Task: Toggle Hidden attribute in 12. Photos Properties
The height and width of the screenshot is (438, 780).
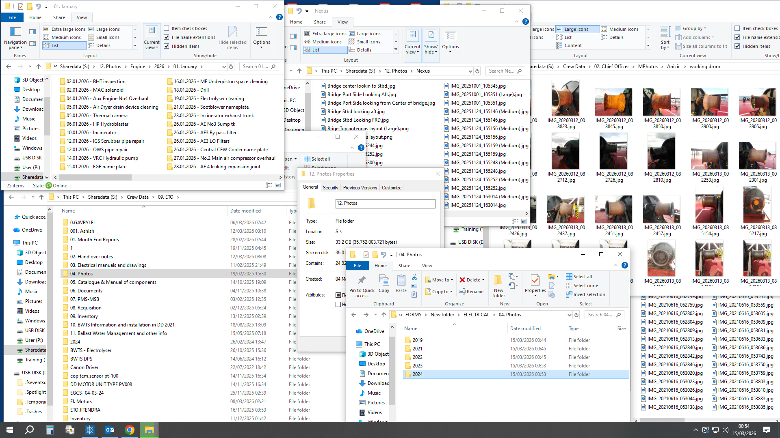Action: point(338,304)
